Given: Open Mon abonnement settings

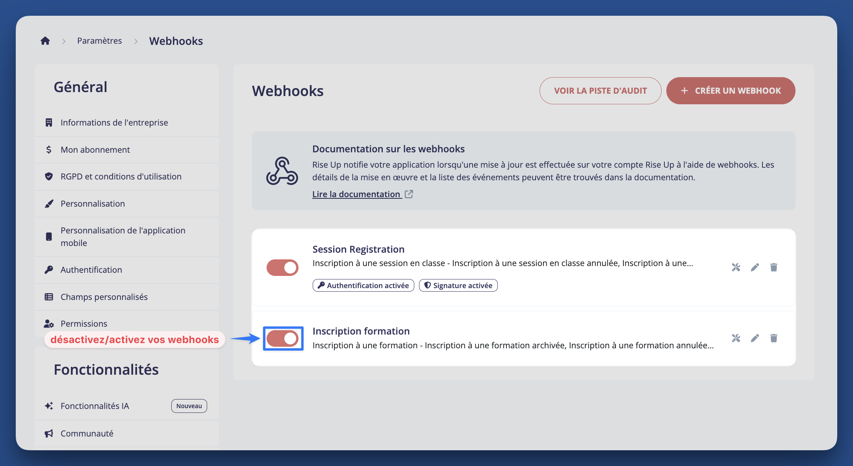Looking at the screenshot, I should (x=95, y=150).
